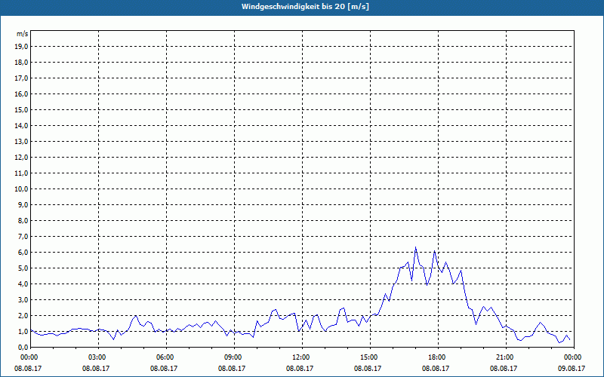The width and height of the screenshot is (604, 377).
Task: Click the '03:00' time axis label
Action: coord(99,357)
